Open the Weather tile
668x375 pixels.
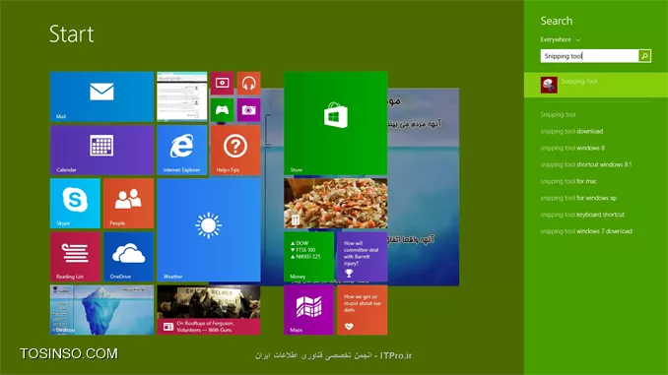coord(209,230)
